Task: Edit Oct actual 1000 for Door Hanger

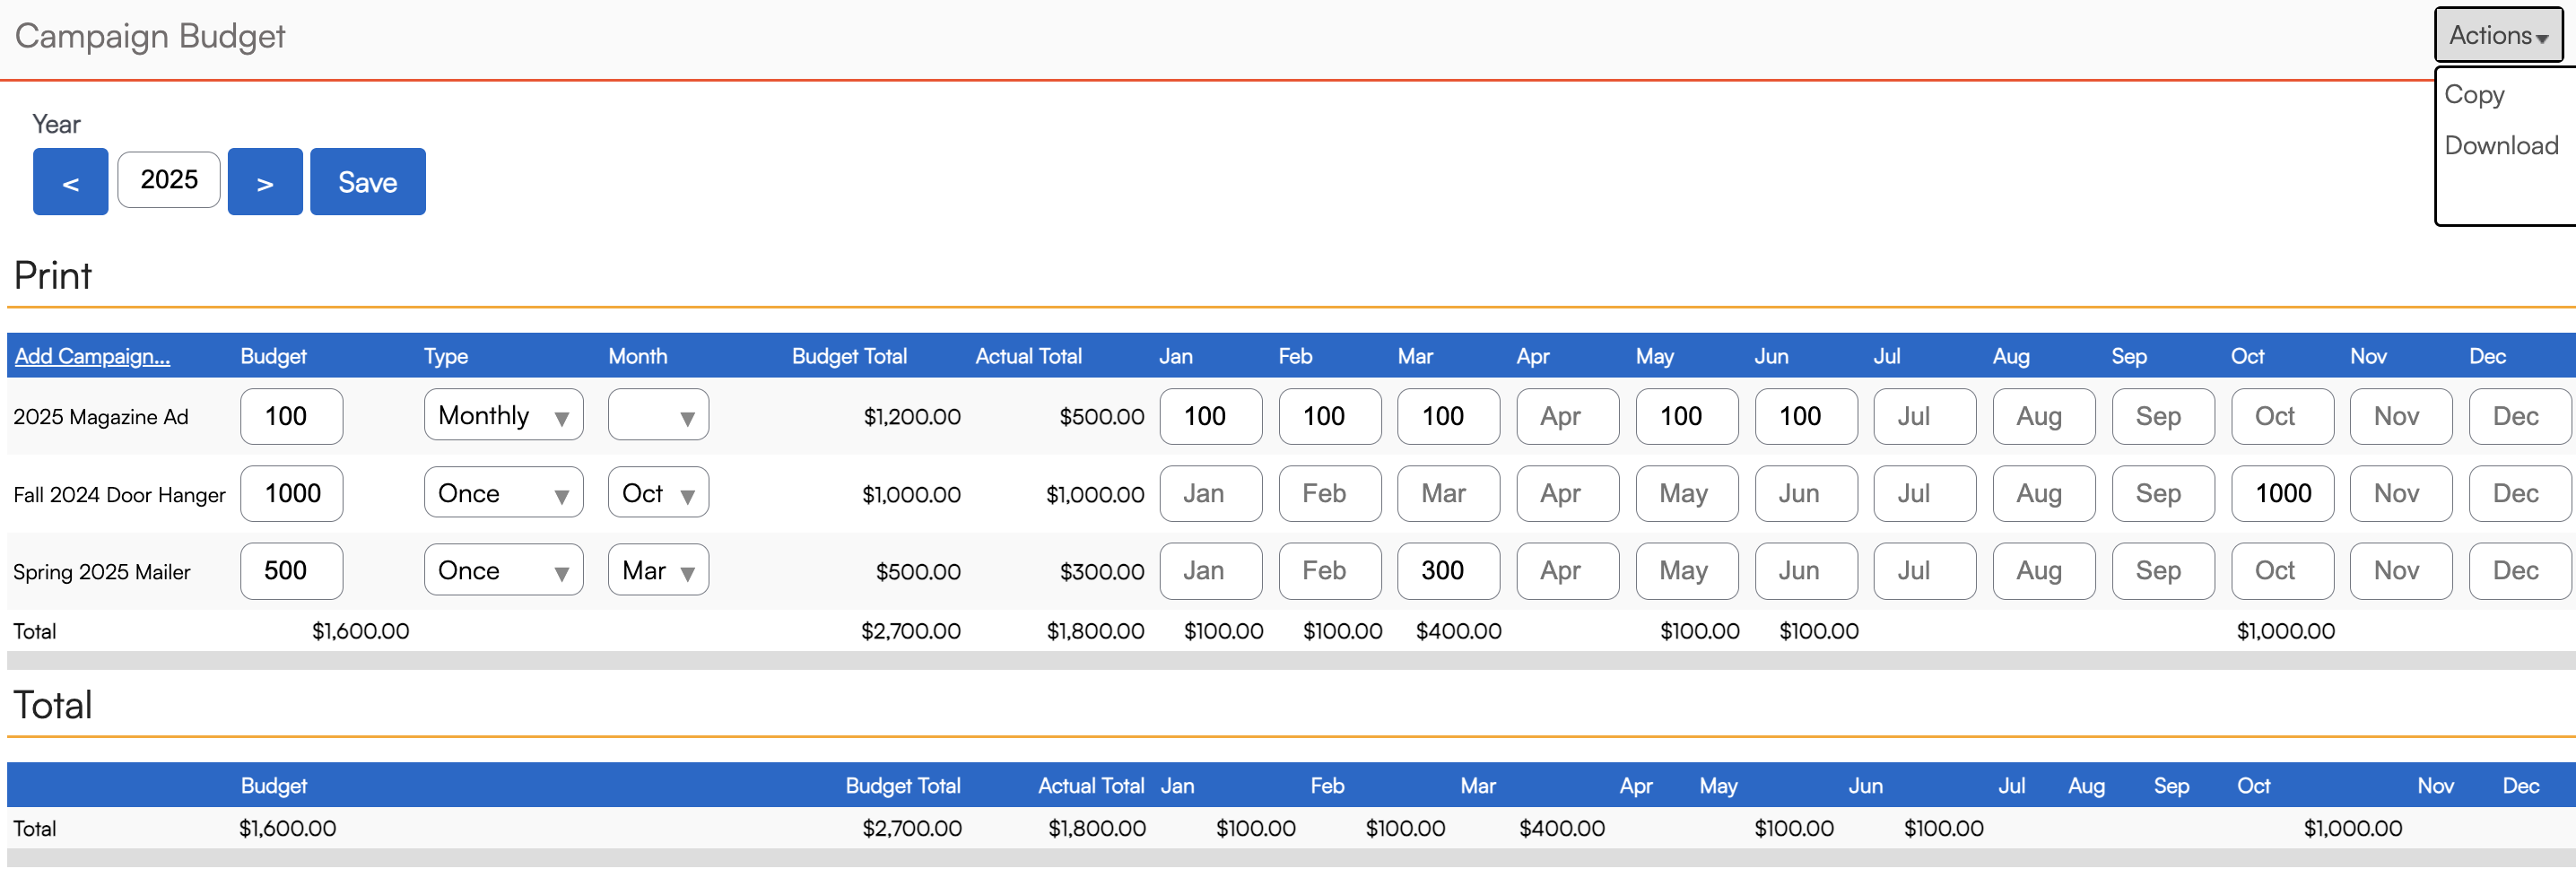Action: click(2283, 493)
